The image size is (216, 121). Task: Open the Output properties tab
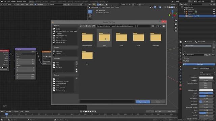tap(180, 53)
